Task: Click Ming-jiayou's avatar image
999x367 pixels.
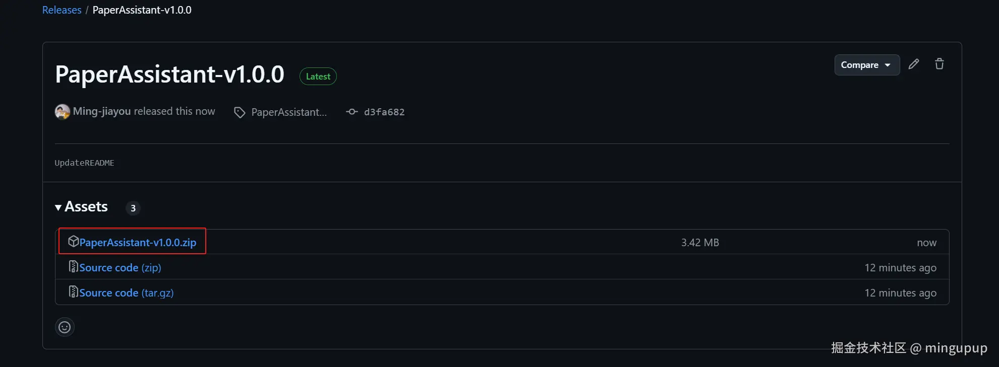Action: pyautogui.click(x=63, y=112)
